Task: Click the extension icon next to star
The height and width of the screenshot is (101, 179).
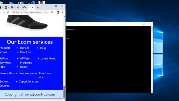Action: click(52, 12)
